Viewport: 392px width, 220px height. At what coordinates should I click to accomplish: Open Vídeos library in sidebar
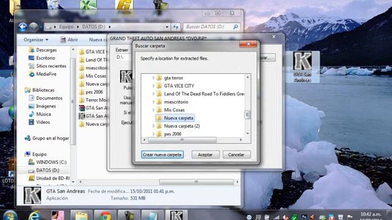tap(39, 122)
